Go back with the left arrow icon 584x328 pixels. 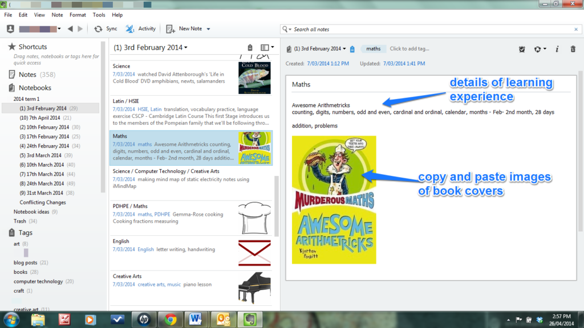point(70,29)
